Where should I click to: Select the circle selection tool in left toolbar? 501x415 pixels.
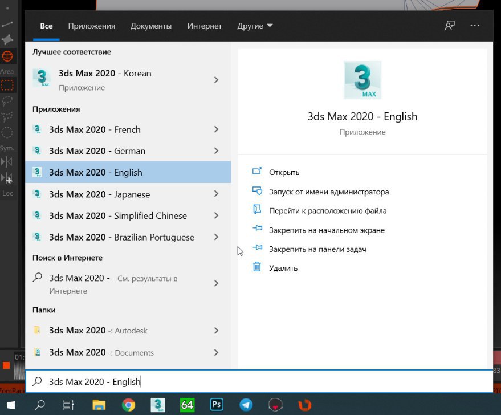coord(7,132)
